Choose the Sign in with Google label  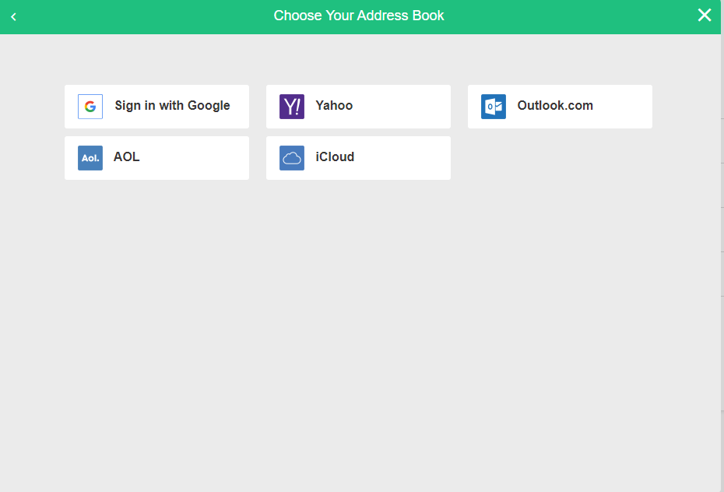(172, 106)
